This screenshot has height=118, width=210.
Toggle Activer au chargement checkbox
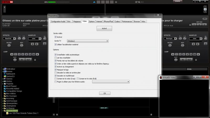coord(56,67)
